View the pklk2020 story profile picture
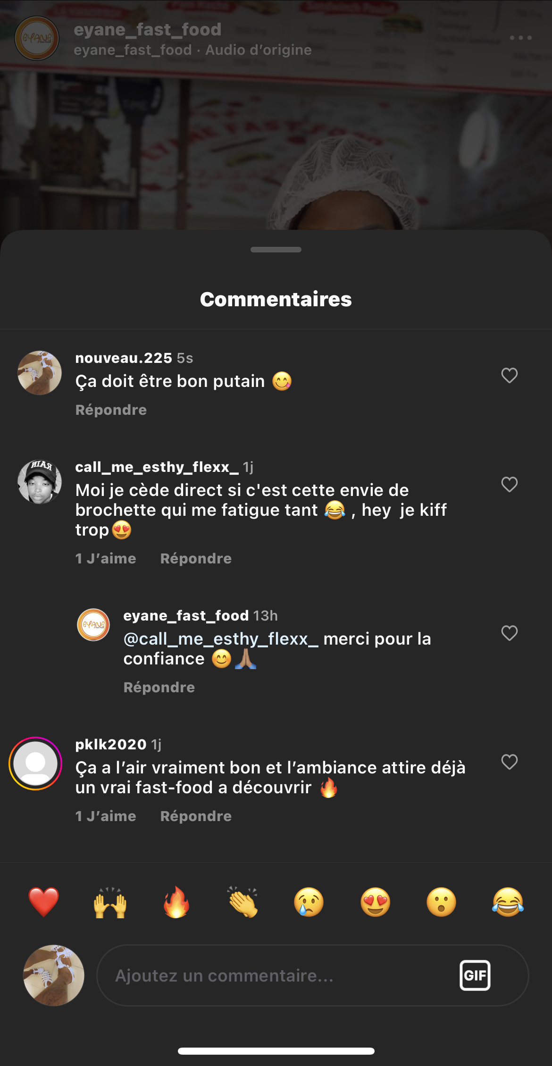This screenshot has height=1066, width=552. tap(35, 763)
